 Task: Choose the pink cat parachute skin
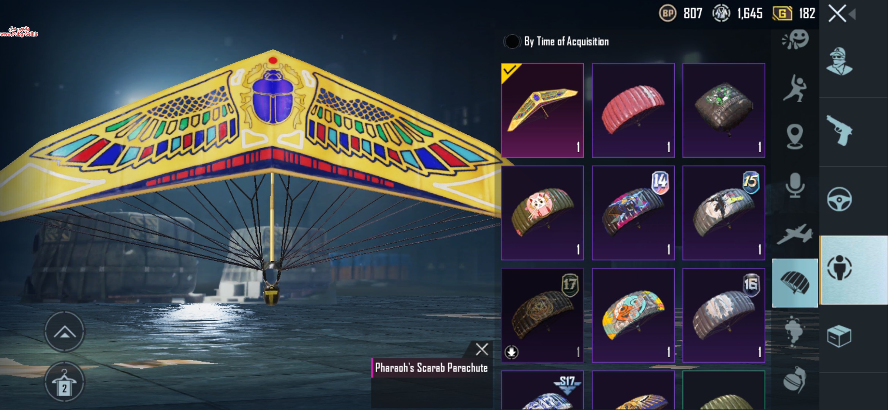542,213
